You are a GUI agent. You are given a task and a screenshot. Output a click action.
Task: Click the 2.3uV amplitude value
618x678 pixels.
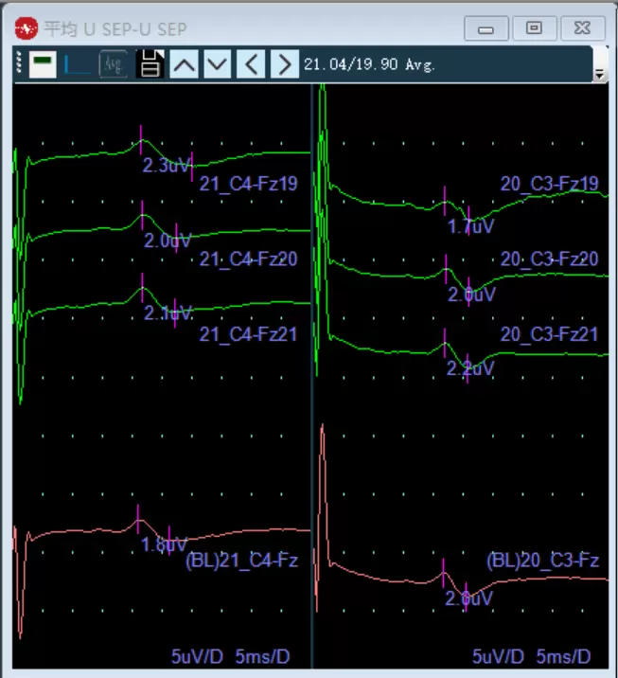click(167, 166)
